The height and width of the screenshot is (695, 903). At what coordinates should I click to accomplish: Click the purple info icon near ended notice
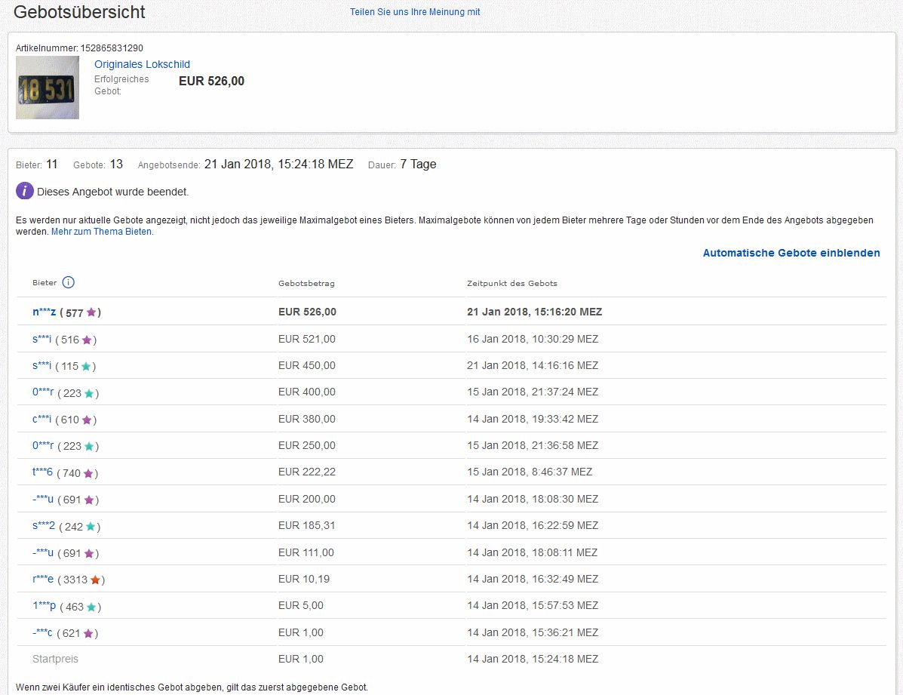tap(24, 191)
